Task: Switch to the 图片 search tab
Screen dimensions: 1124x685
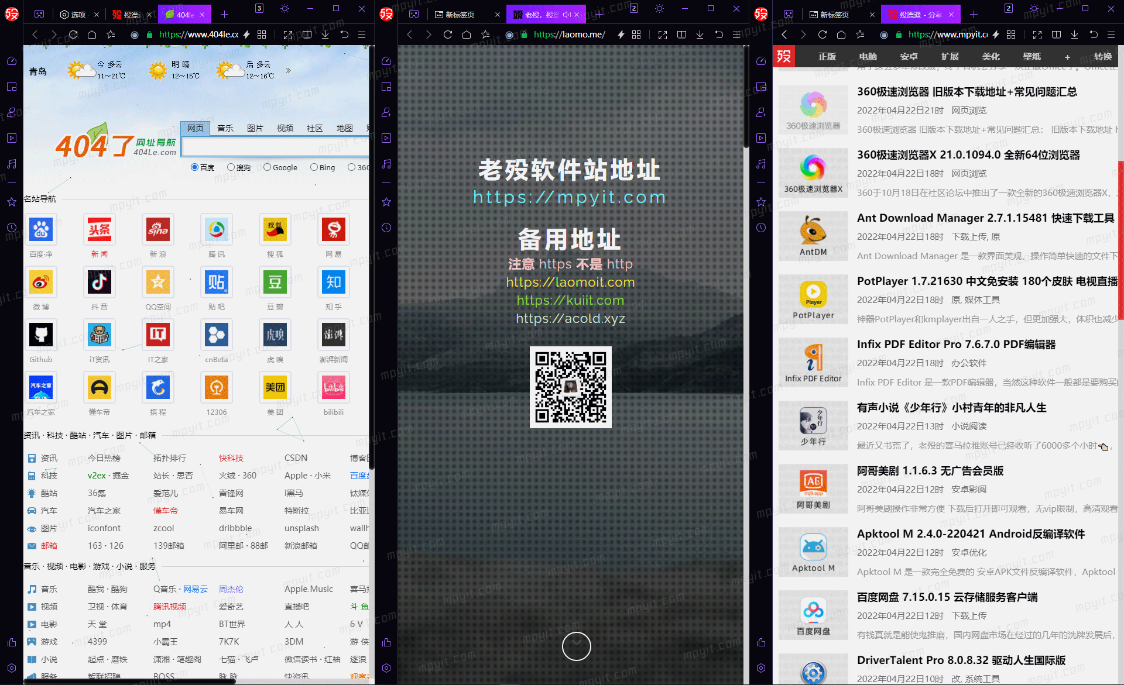Action: 255,128
